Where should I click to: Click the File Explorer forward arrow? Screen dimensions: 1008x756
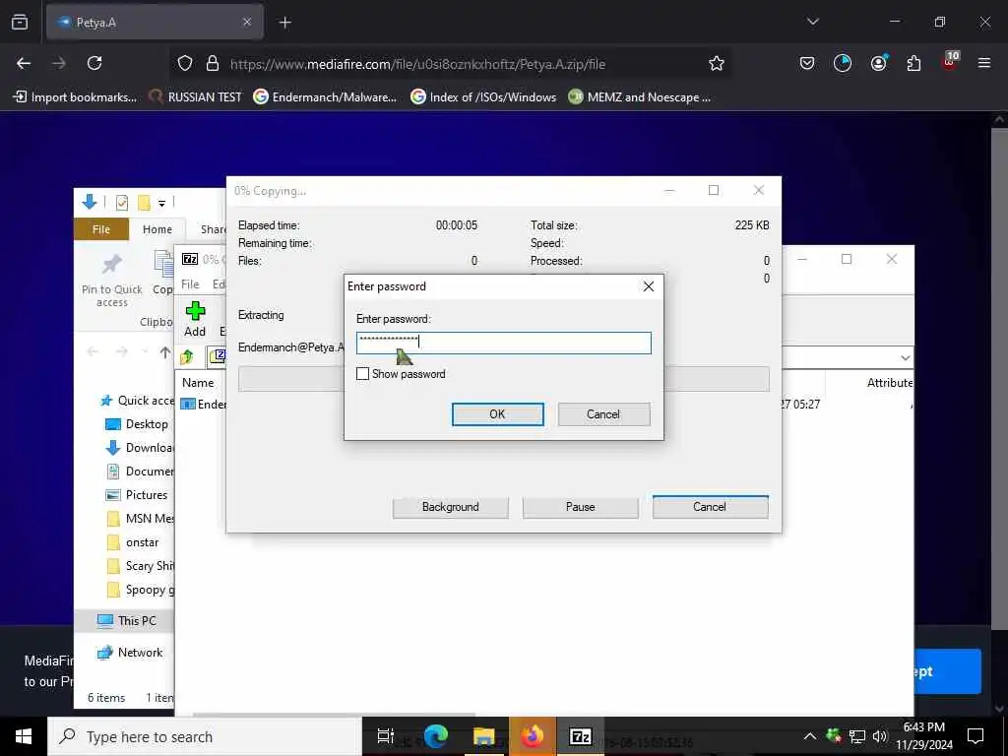coord(122,351)
